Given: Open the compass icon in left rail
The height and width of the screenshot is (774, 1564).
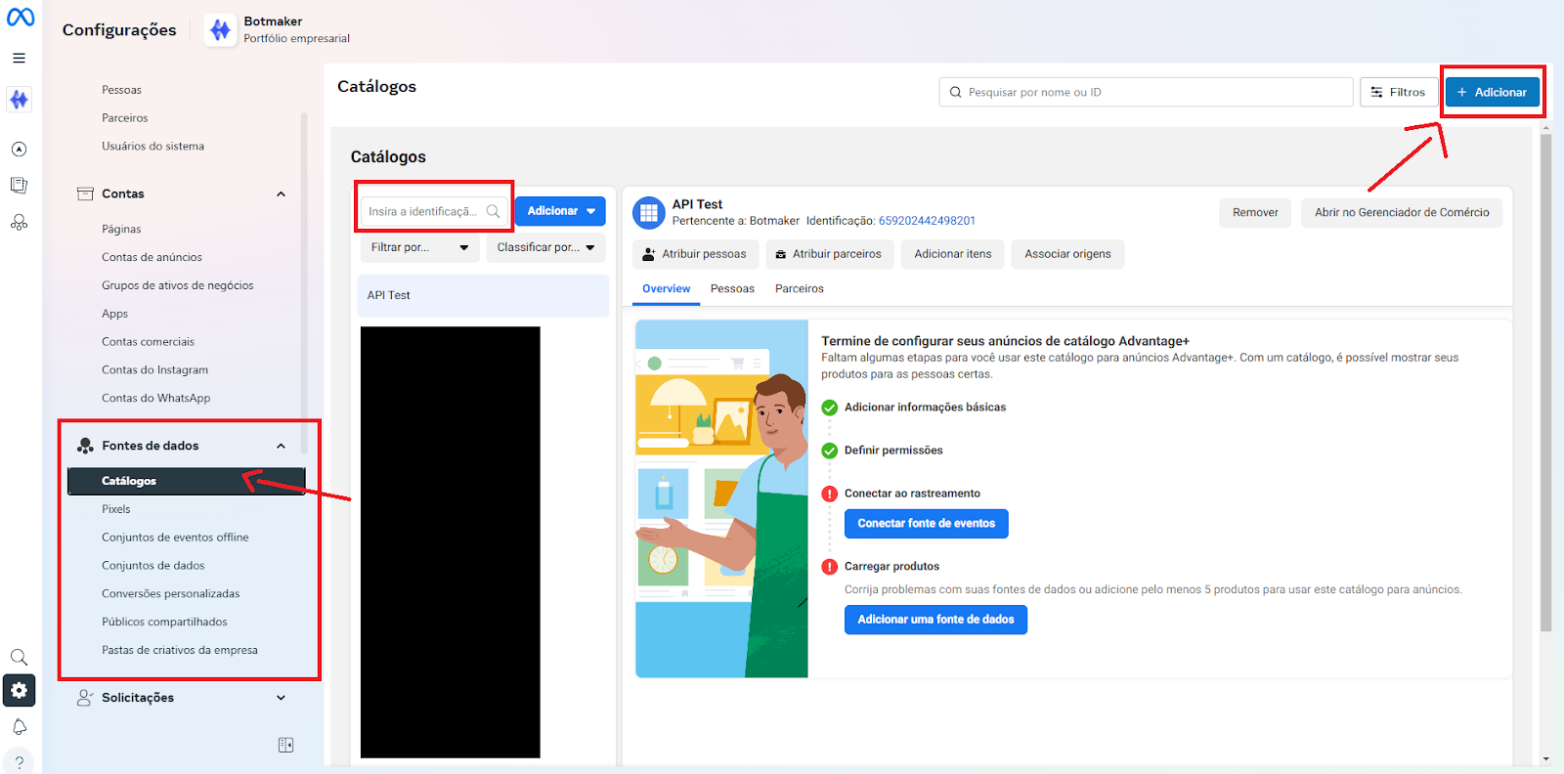Looking at the screenshot, I should [x=19, y=150].
